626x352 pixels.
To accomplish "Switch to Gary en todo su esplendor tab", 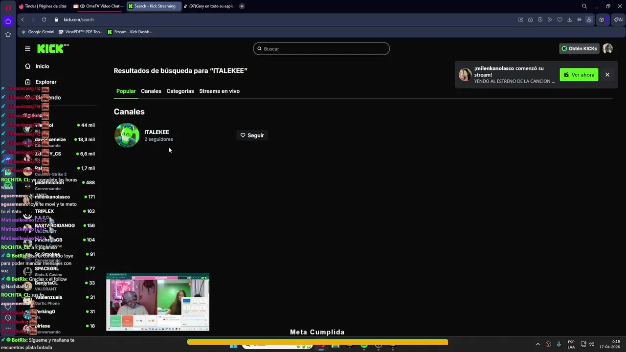I will tap(208, 6).
